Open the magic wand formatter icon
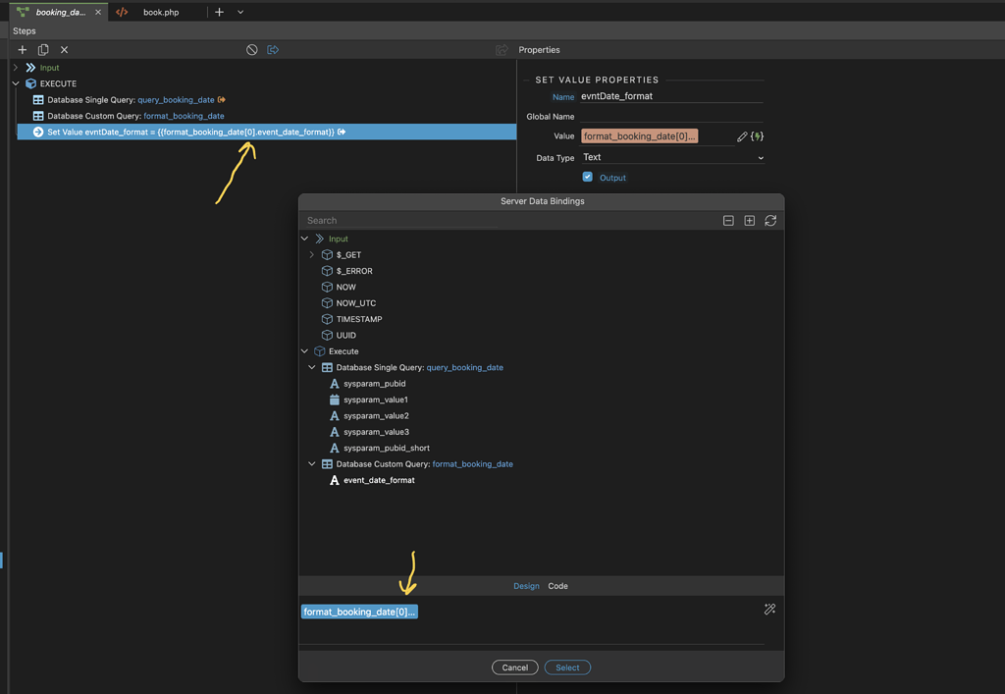The width and height of the screenshot is (1005, 694). [x=769, y=610]
